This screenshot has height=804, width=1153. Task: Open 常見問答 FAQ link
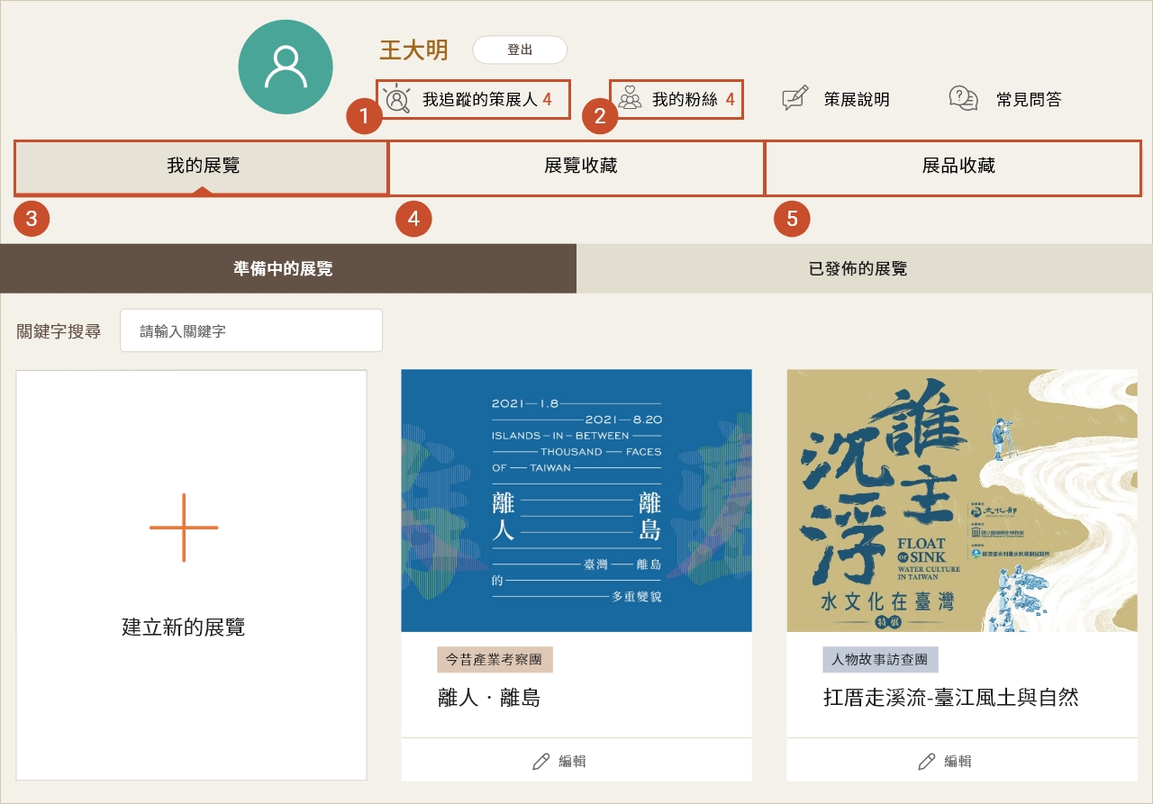coord(1029,99)
